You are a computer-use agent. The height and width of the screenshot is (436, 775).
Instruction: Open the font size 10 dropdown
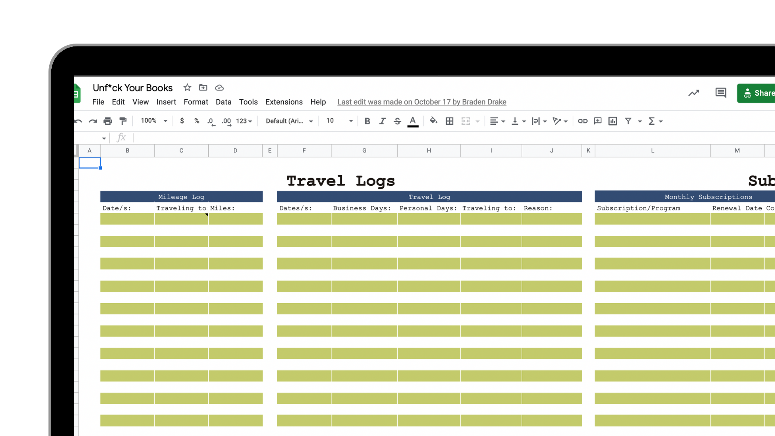(339, 121)
